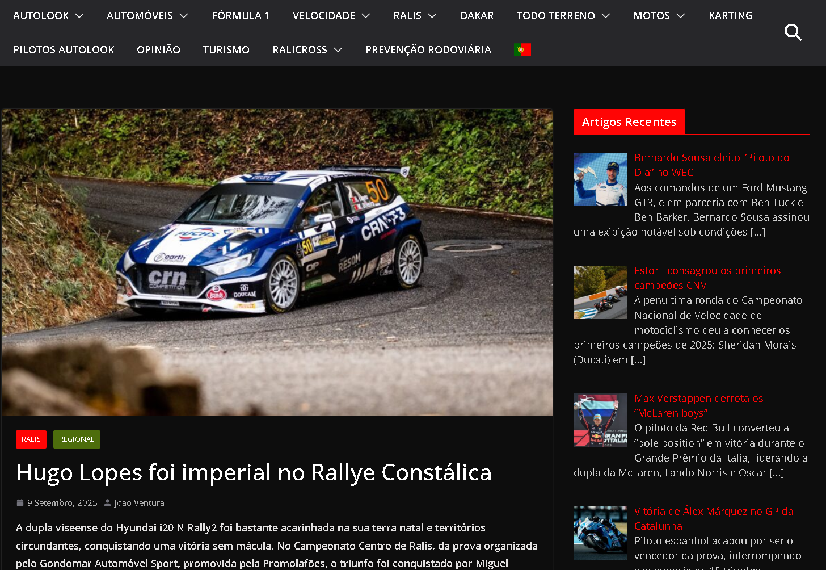The image size is (826, 570).
Task: Open Bernardo Sousa Piloto do Dia article
Action: pyautogui.click(x=711, y=165)
